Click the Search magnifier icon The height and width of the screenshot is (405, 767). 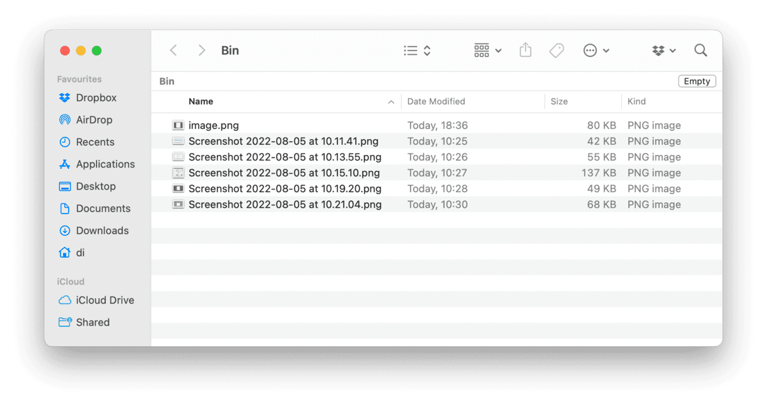[x=700, y=50]
